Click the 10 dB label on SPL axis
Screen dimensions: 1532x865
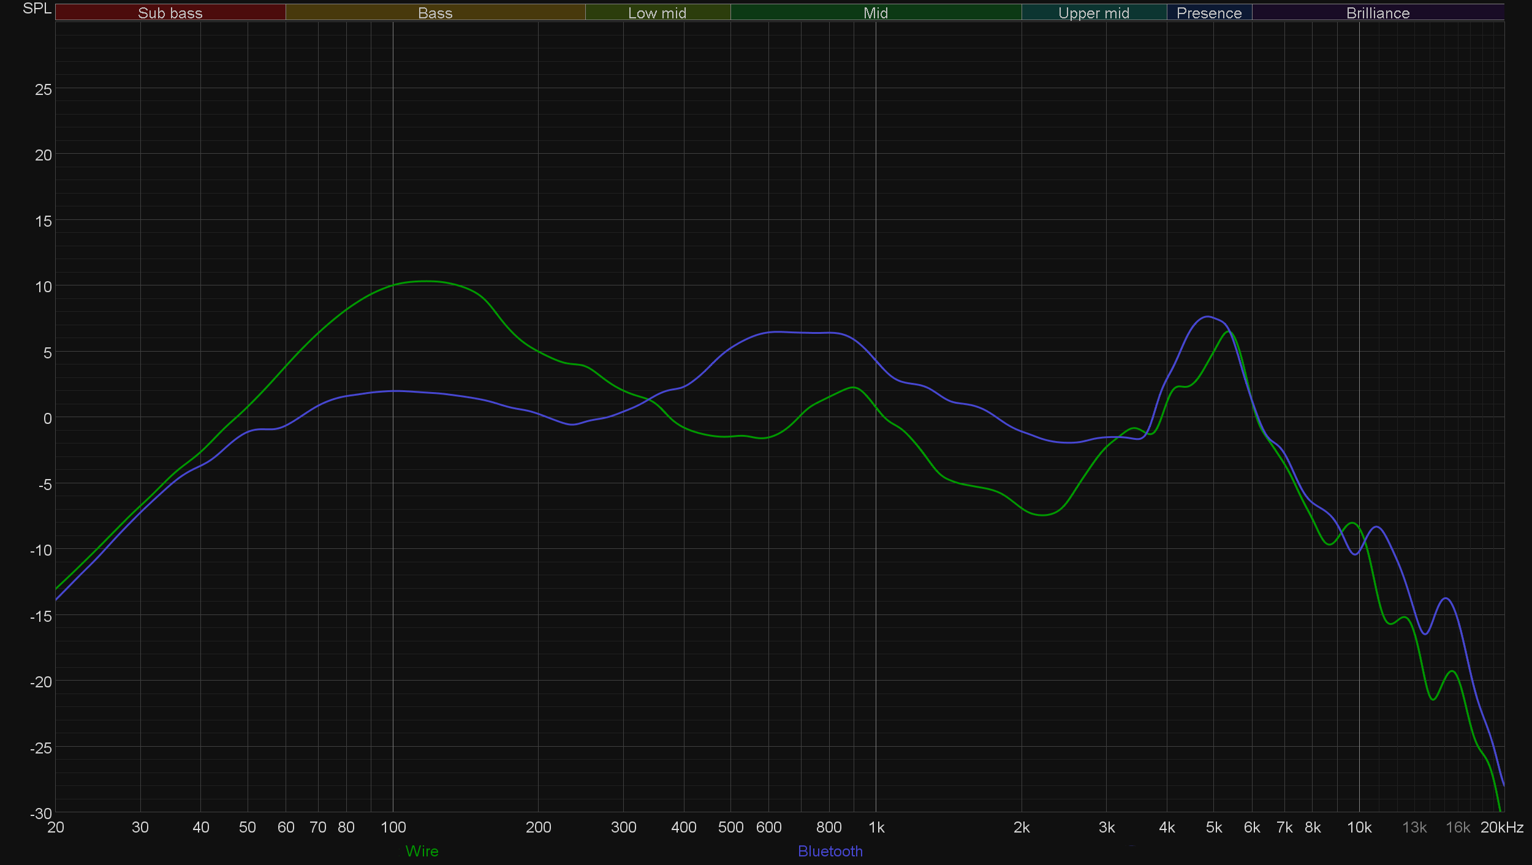coord(44,287)
